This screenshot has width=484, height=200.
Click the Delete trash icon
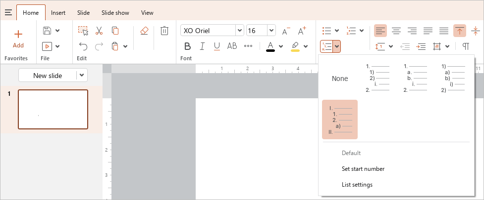164,31
